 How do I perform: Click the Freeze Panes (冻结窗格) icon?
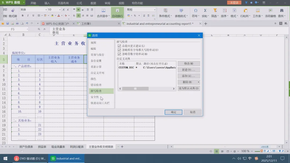click(x=270, y=10)
